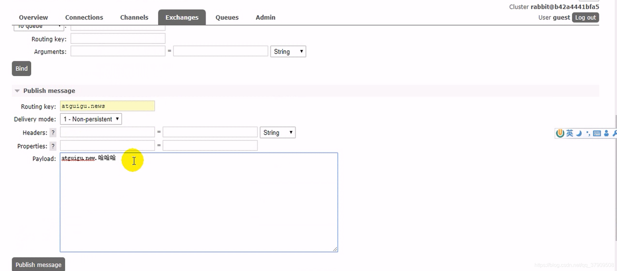Screen dimensions: 617x271
Task: Click the Arguments value field
Action: 220,51
